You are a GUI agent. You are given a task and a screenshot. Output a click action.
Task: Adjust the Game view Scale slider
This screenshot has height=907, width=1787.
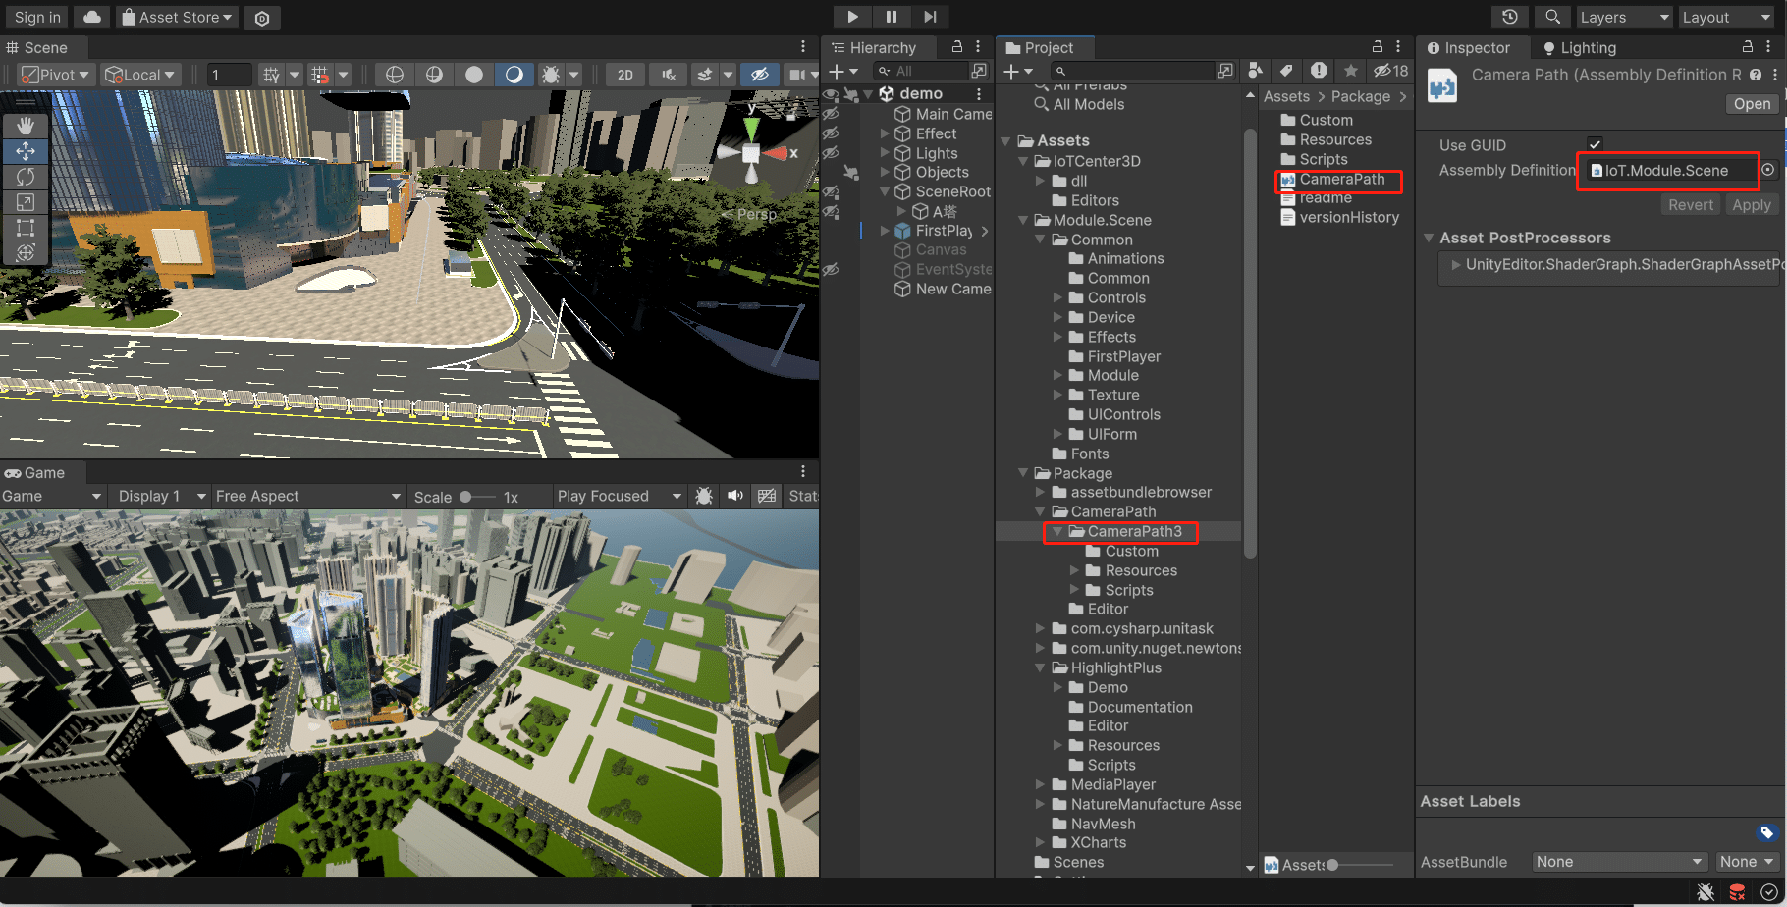point(466,497)
